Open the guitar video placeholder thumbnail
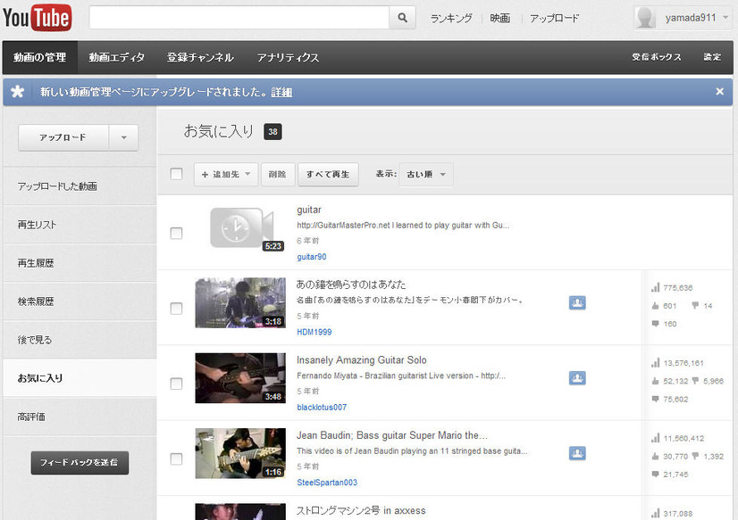The height and width of the screenshot is (520, 738). [x=240, y=228]
